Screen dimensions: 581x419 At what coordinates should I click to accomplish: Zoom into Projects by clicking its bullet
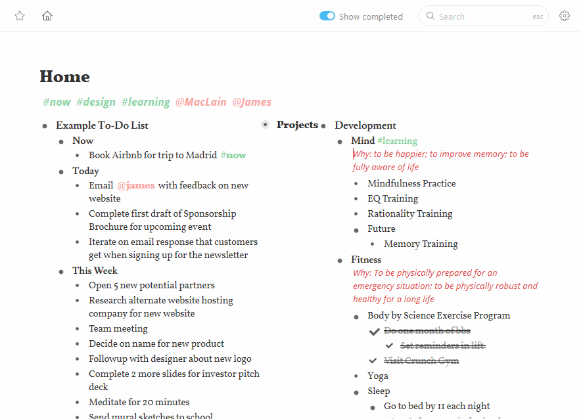coord(265,124)
